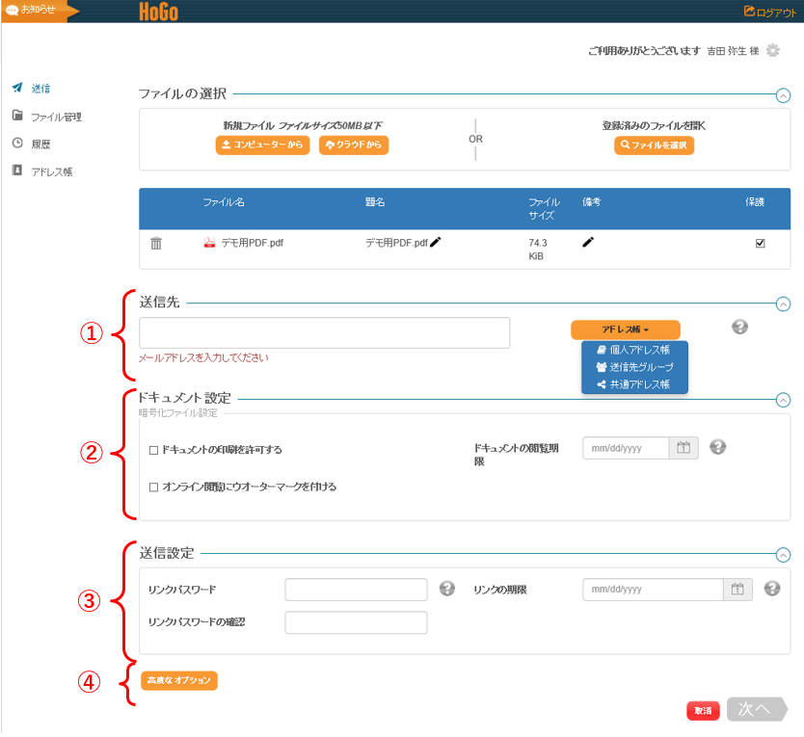
Task: Click the help icon in the 送信先 section
Action: (739, 327)
